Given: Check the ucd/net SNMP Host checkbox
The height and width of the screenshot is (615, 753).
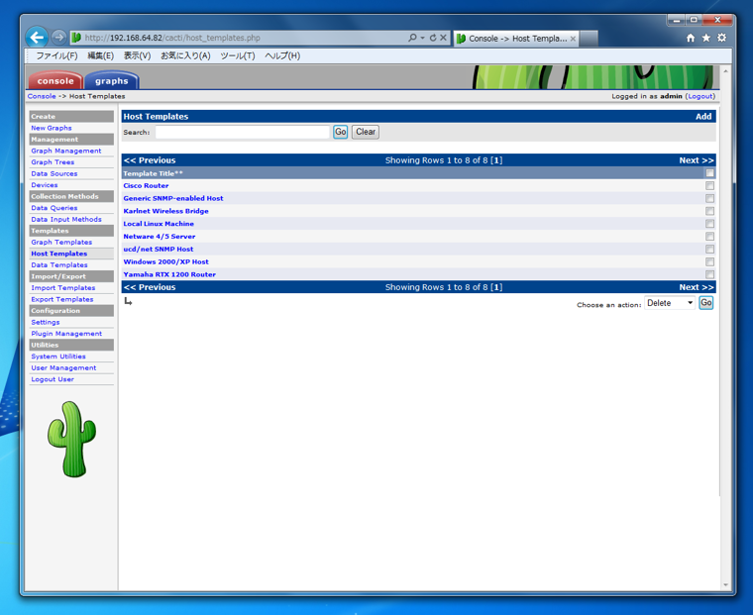Looking at the screenshot, I should coord(709,250).
